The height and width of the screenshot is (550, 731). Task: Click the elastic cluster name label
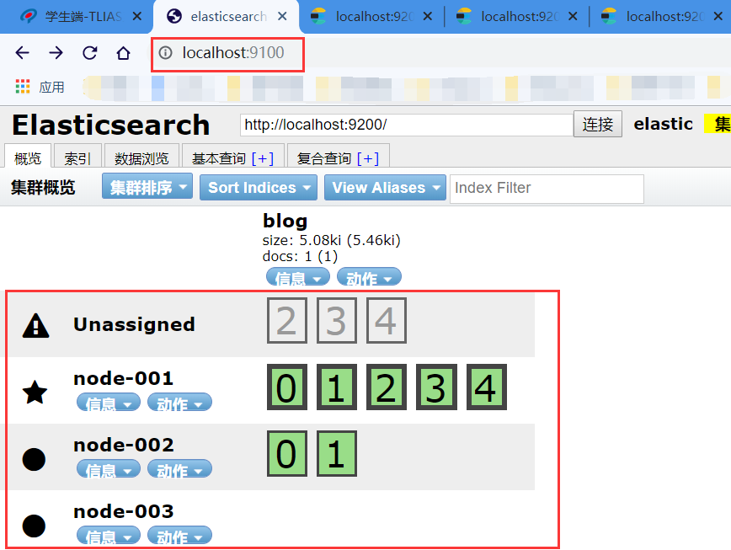coord(663,124)
